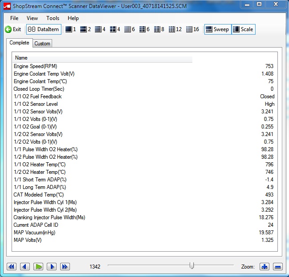The height and width of the screenshot is (277, 289).
Task: Switch to the 12-graph layout
Action: point(175,29)
